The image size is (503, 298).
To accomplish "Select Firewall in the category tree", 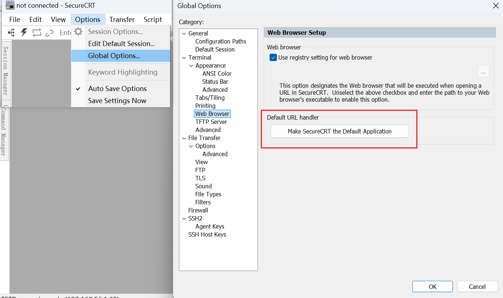I will tap(198, 210).
